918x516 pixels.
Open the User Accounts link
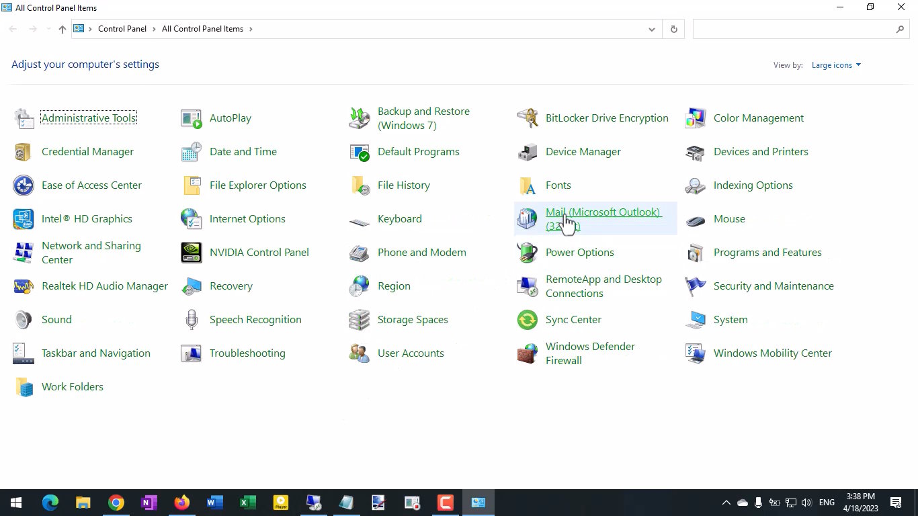coord(411,353)
